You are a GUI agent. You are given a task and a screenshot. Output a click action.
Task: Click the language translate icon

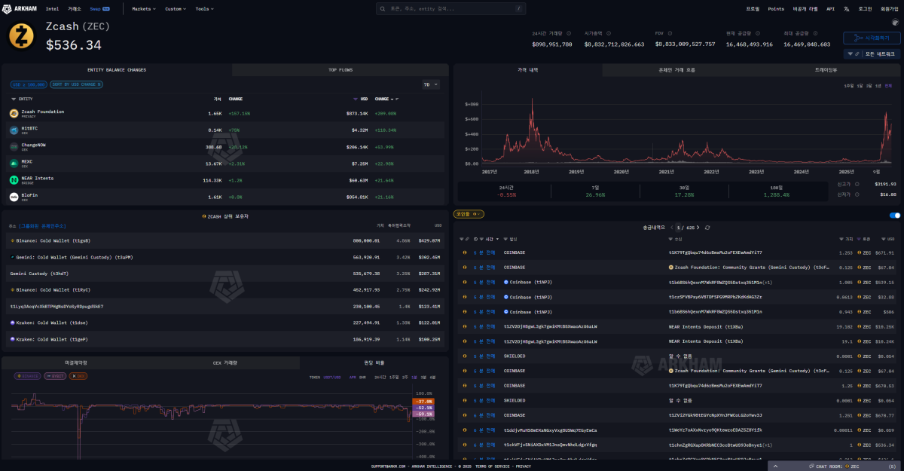point(847,9)
